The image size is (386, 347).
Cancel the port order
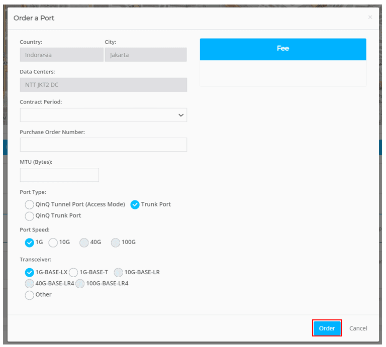(358, 328)
